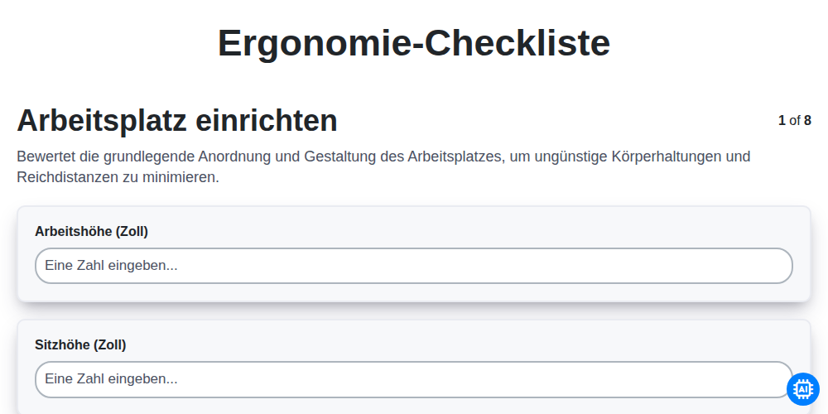Screen dimensions: 828x414
Task: Open the AI assistant chip icon
Action: pyautogui.click(x=802, y=389)
